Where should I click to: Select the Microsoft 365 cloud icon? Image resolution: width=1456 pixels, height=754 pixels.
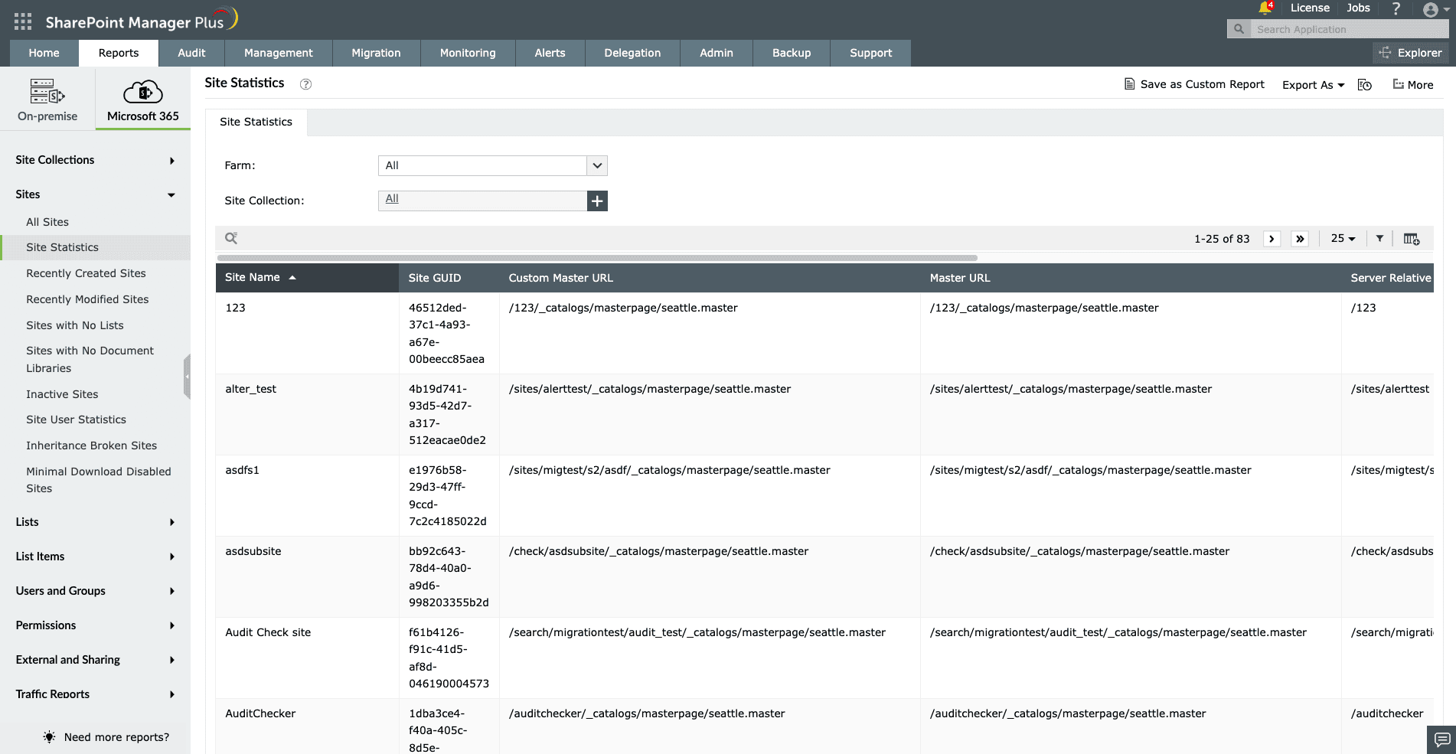[143, 92]
